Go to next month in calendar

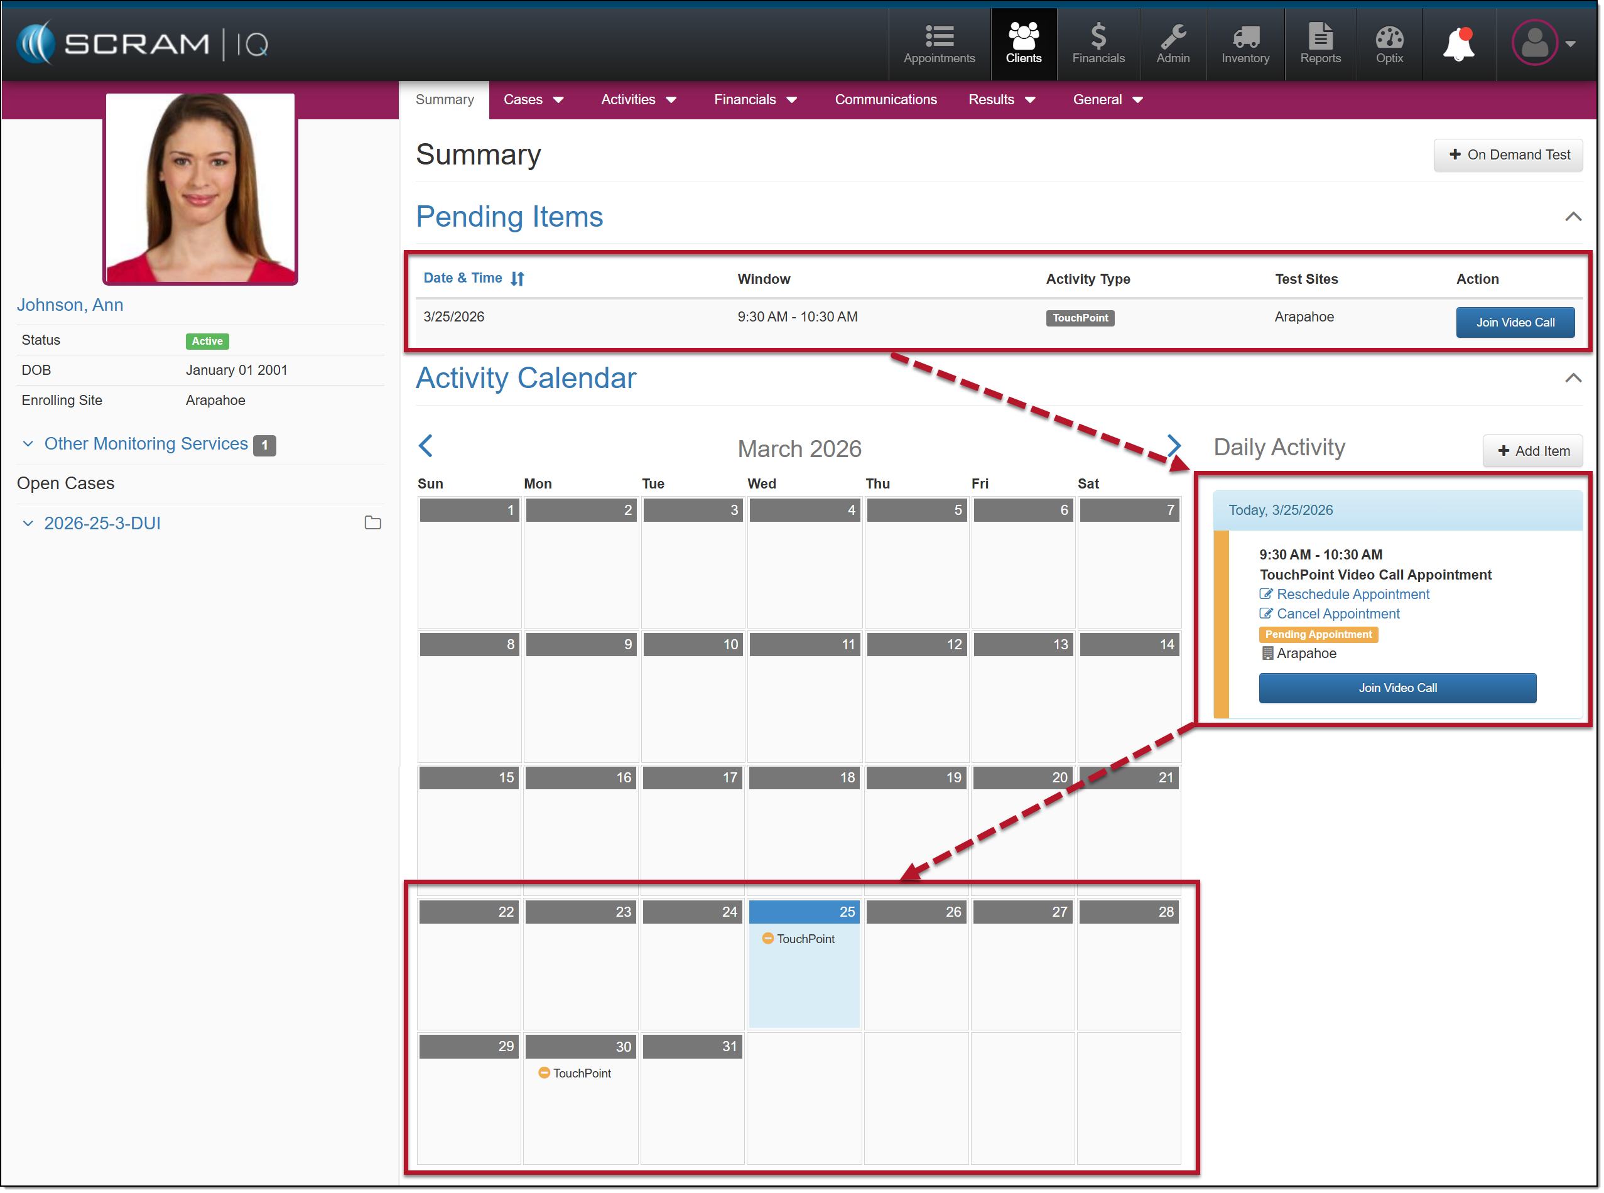point(1174,445)
